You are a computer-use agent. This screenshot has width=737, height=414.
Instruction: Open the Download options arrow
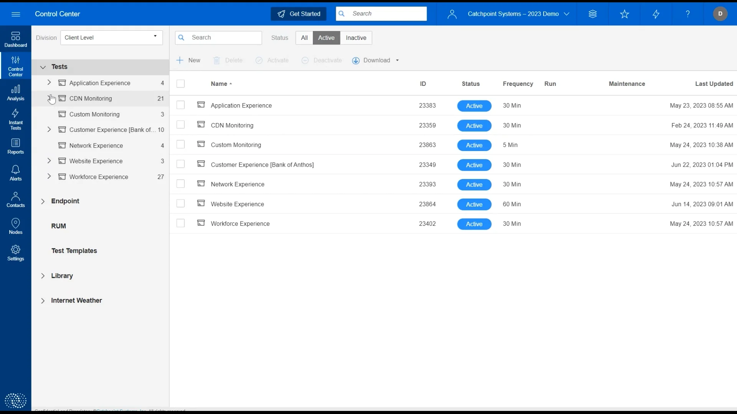point(397,61)
